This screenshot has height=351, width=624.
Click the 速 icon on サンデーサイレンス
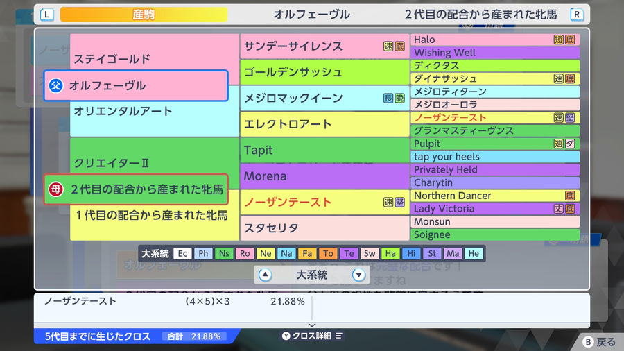388,46
